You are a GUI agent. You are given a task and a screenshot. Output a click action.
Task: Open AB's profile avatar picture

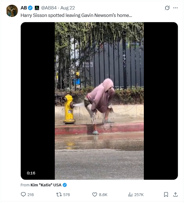(x=12, y=11)
